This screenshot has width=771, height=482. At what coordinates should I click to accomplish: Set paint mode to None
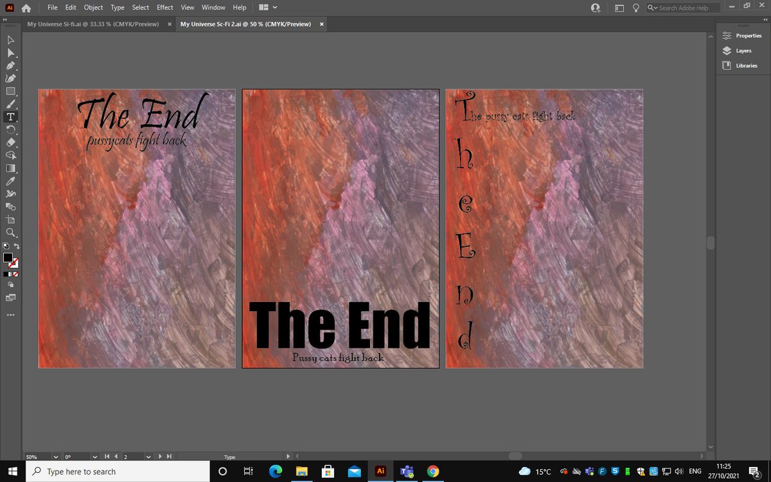[x=16, y=274]
